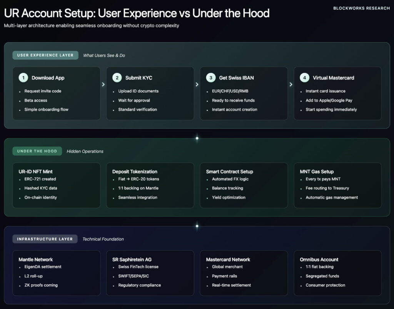Click the step 3 circle on Get Swiss IBAN
The image size is (394, 309).
tap(211, 78)
